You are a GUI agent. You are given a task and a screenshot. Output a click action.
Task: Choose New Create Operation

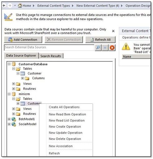click(65, 127)
